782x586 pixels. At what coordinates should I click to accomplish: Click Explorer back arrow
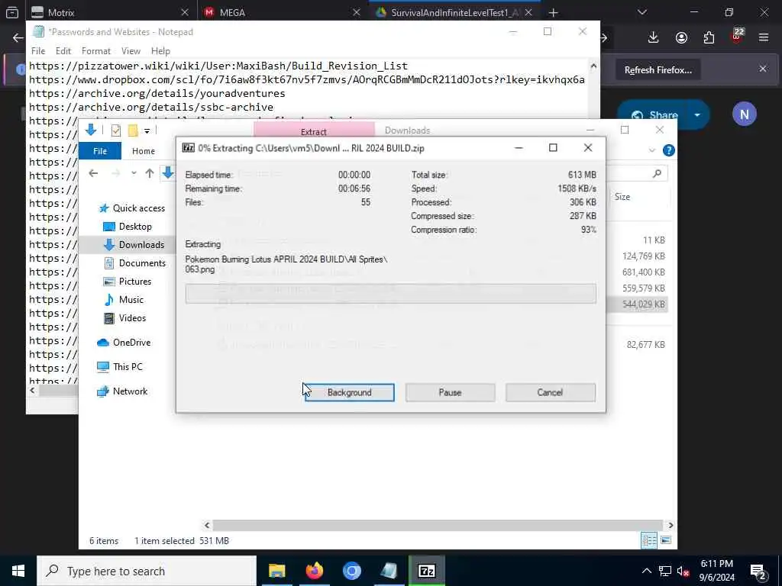coord(93,173)
